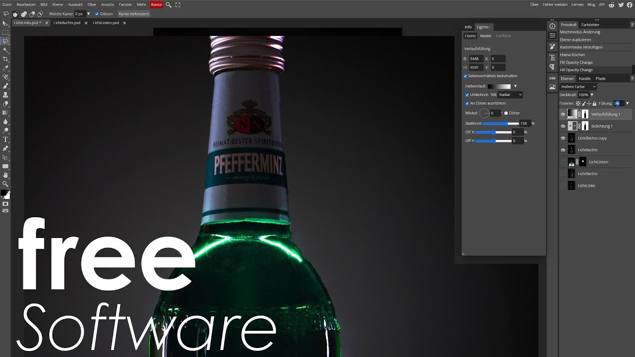This screenshot has height=357, width=635.
Task: Select the Move tool
Action: [x=5, y=23]
